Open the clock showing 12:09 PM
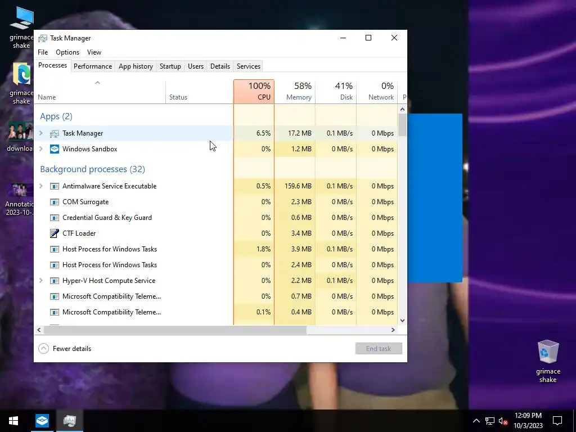The image size is (576, 432). (528, 421)
